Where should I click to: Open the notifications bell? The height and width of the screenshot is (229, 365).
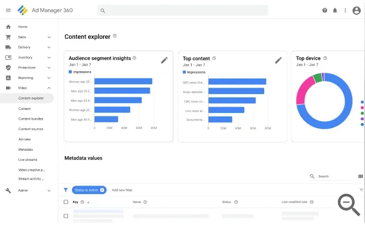[x=334, y=10]
